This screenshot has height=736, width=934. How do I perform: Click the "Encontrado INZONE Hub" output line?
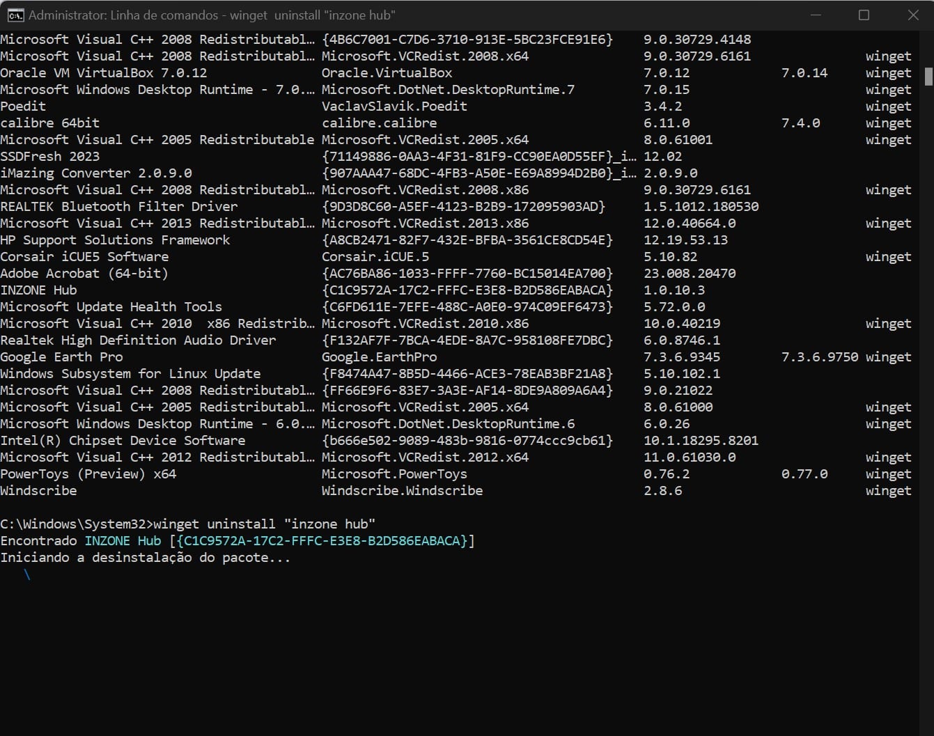(x=238, y=540)
